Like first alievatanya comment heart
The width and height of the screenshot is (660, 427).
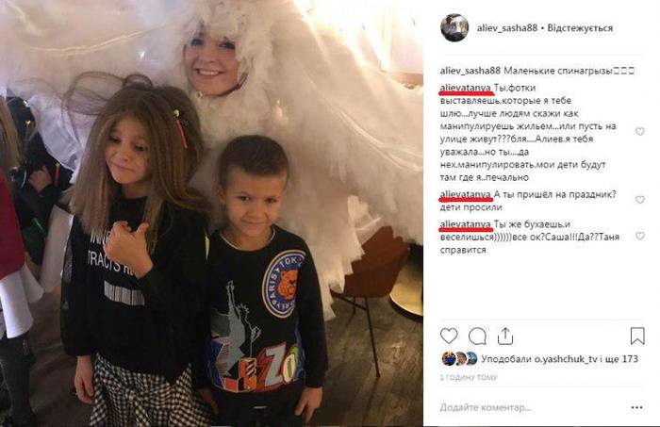(x=640, y=132)
